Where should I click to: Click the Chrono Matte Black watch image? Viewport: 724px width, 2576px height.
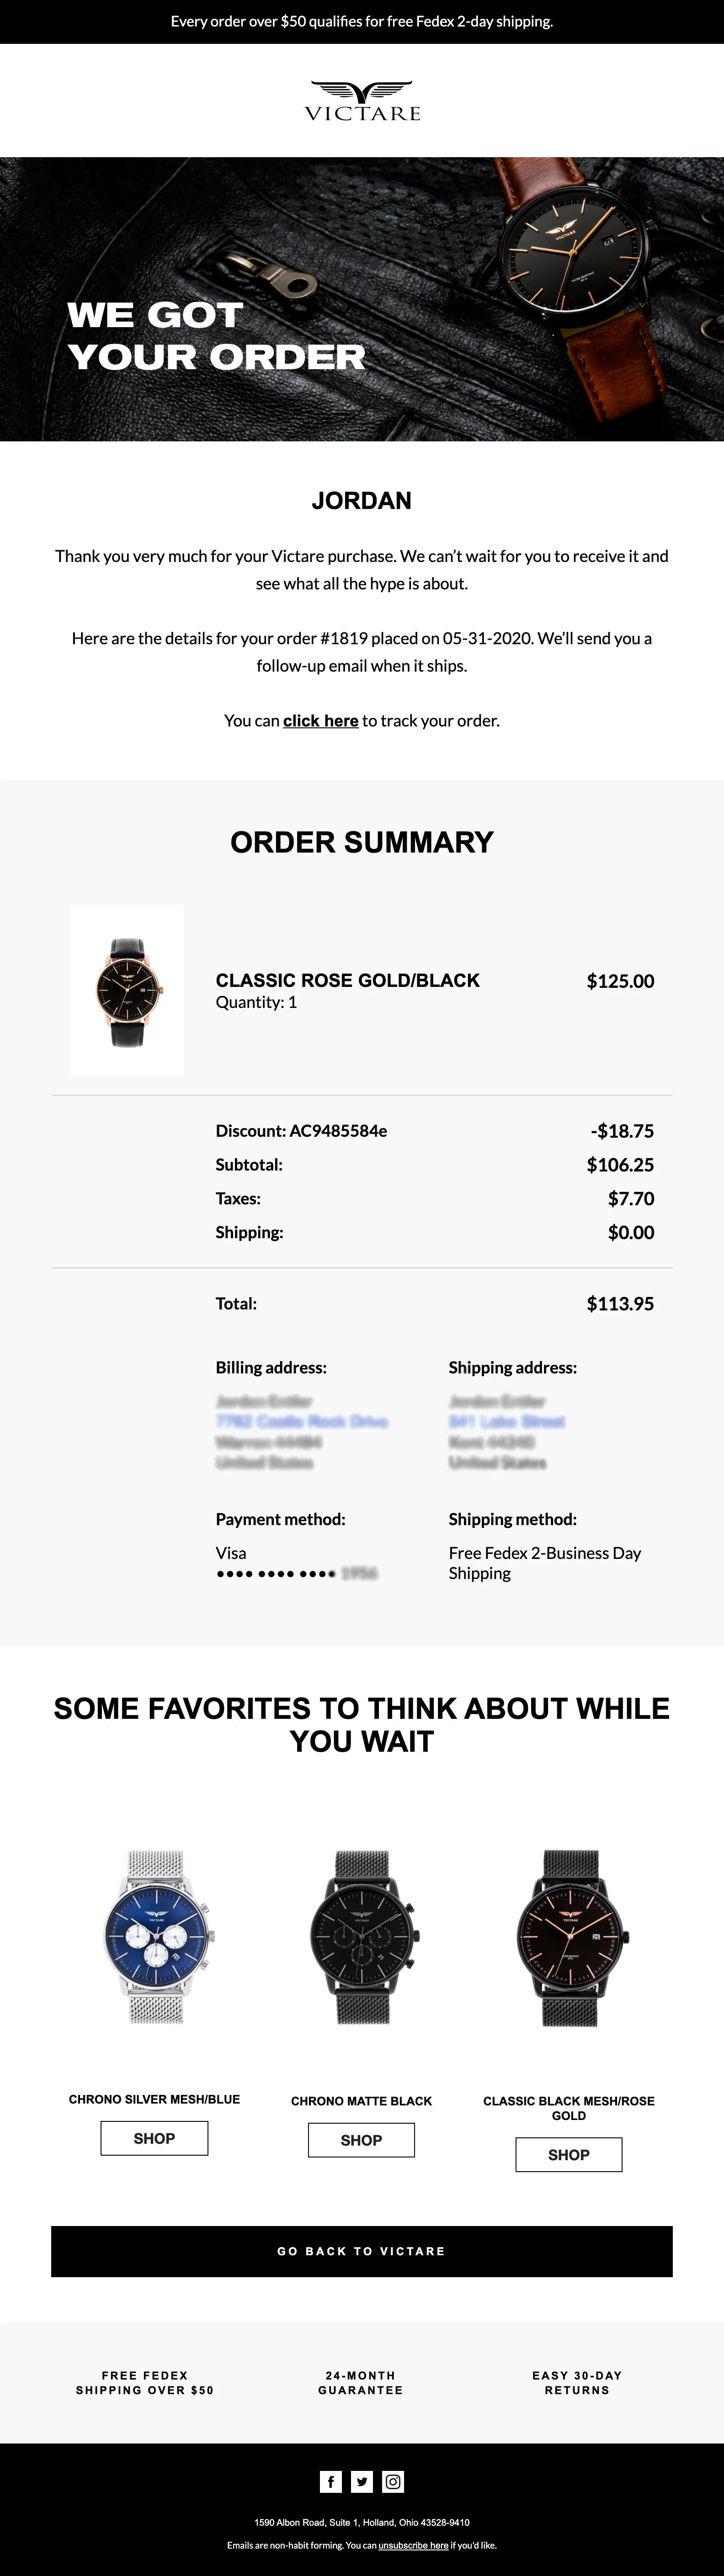(x=362, y=1937)
